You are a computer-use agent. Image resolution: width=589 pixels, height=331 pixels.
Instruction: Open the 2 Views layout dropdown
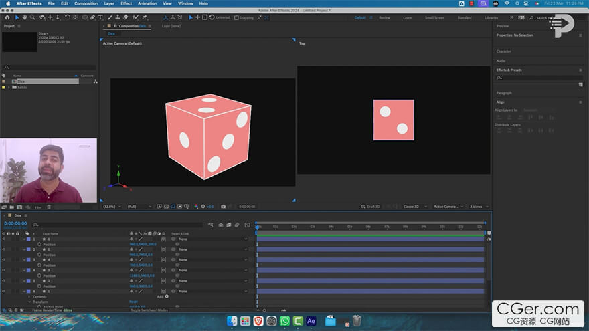[477, 207]
